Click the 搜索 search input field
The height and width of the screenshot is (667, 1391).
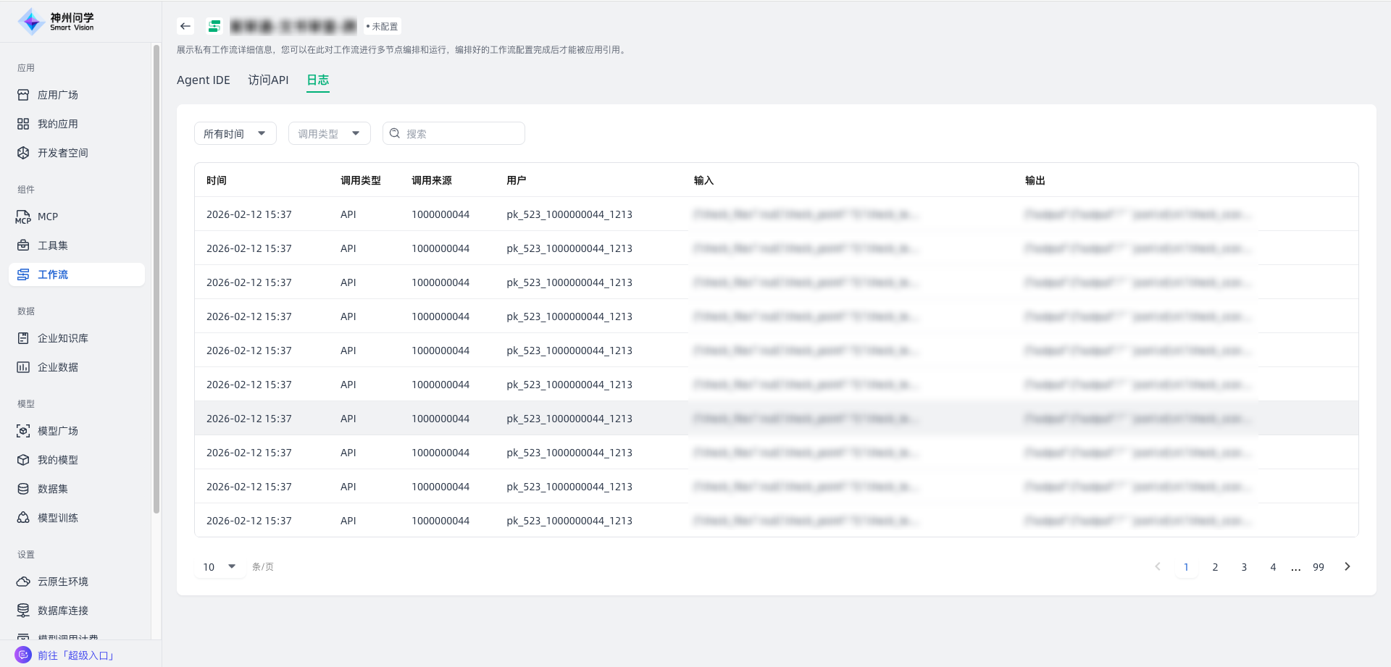(461, 133)
